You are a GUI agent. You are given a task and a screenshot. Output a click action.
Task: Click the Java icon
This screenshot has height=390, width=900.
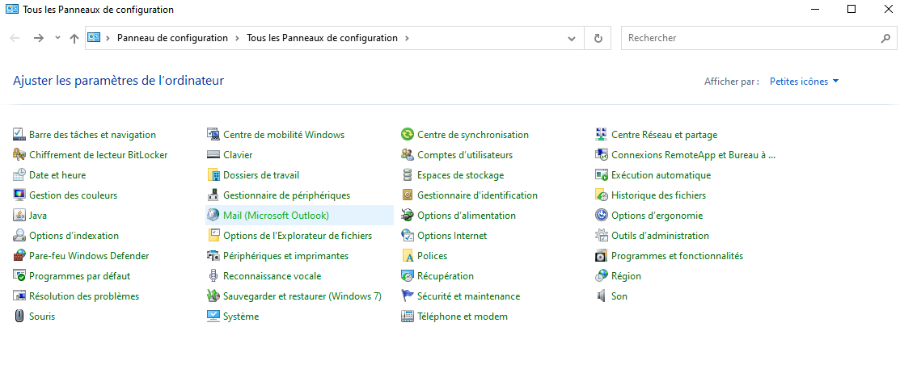point(19,216)
